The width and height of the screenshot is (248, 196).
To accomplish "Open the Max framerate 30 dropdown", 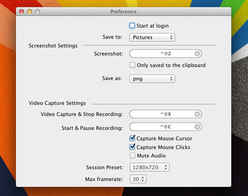I will [138, 179].
